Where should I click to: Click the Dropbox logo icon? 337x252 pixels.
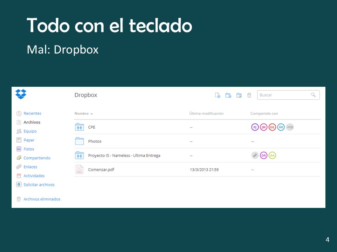click(x=21, y=94)
